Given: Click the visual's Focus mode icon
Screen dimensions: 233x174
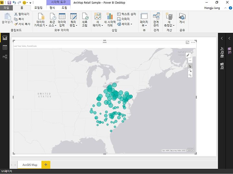Looking at the screenshot, I should (x=187, y=43).
